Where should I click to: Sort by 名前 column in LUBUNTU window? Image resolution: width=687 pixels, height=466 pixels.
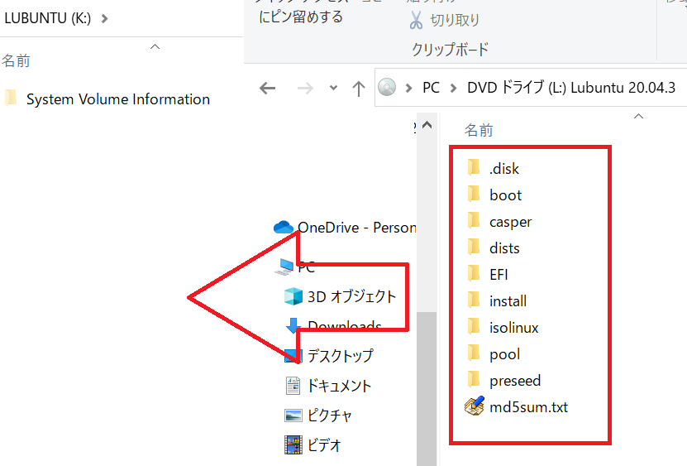click(16, 60)
